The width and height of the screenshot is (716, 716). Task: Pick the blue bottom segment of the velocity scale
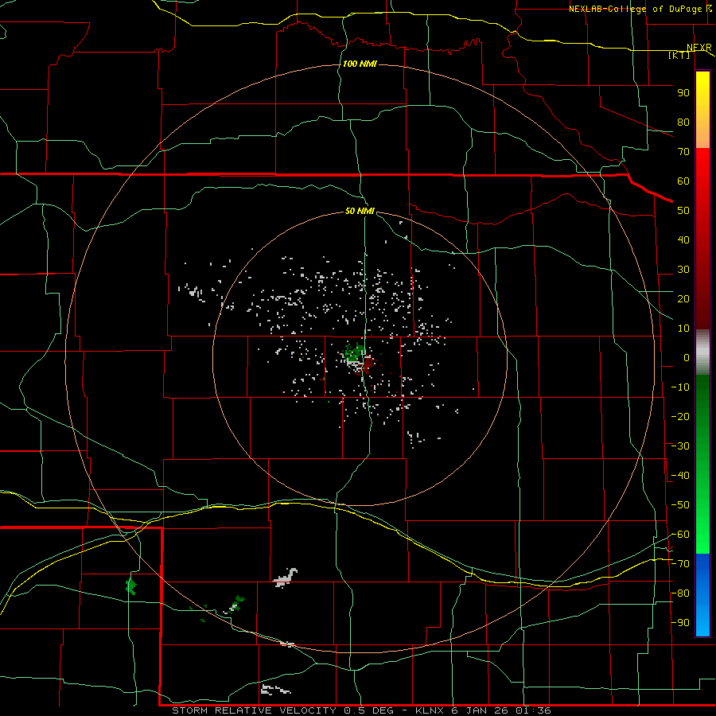point(702,595)
